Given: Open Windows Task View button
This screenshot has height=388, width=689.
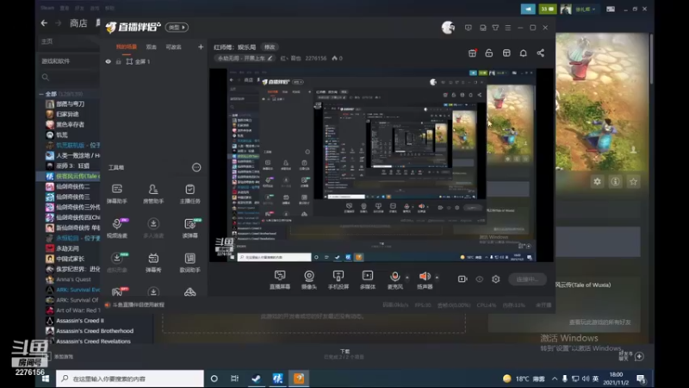Looking at the screenshot, I should tap(234, 379).
